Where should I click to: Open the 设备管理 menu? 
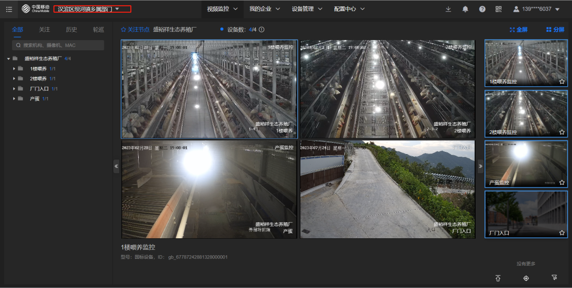306,9
